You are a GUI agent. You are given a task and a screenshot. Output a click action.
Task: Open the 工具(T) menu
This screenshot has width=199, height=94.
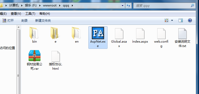point(30,14)
